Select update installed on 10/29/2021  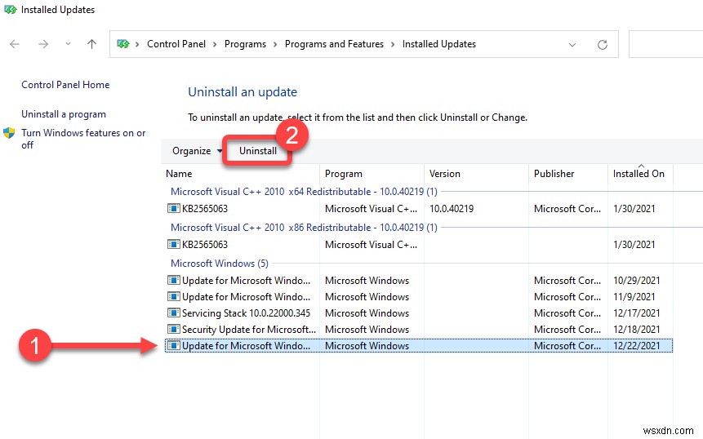(x=419, y=281)
